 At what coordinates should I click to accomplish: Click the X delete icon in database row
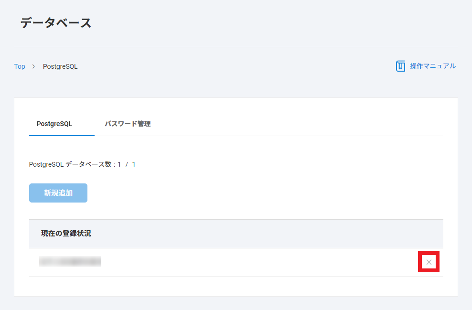429,262
